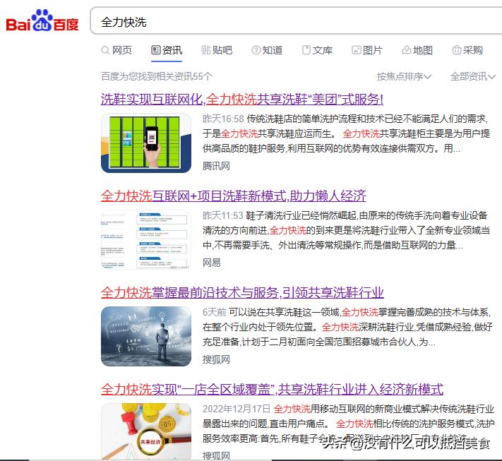Viewport: 502px width, 461px height.
Task: Click the question mark icon for 知道
Action: (256, 50)
